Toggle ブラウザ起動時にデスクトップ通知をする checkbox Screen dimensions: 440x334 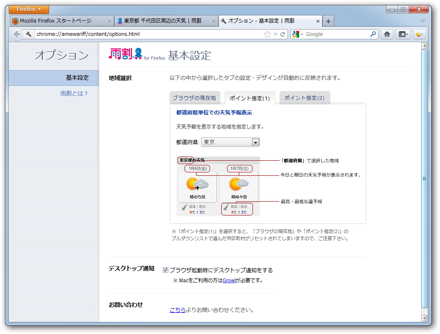(165, 270)
